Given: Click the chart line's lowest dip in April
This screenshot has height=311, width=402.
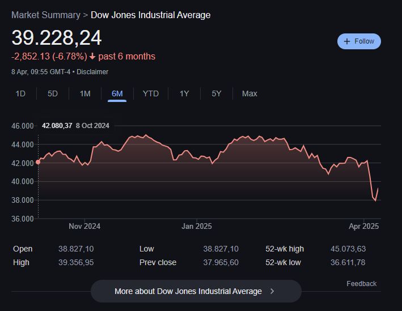Looking at the screenshot, I should point(375,201).
